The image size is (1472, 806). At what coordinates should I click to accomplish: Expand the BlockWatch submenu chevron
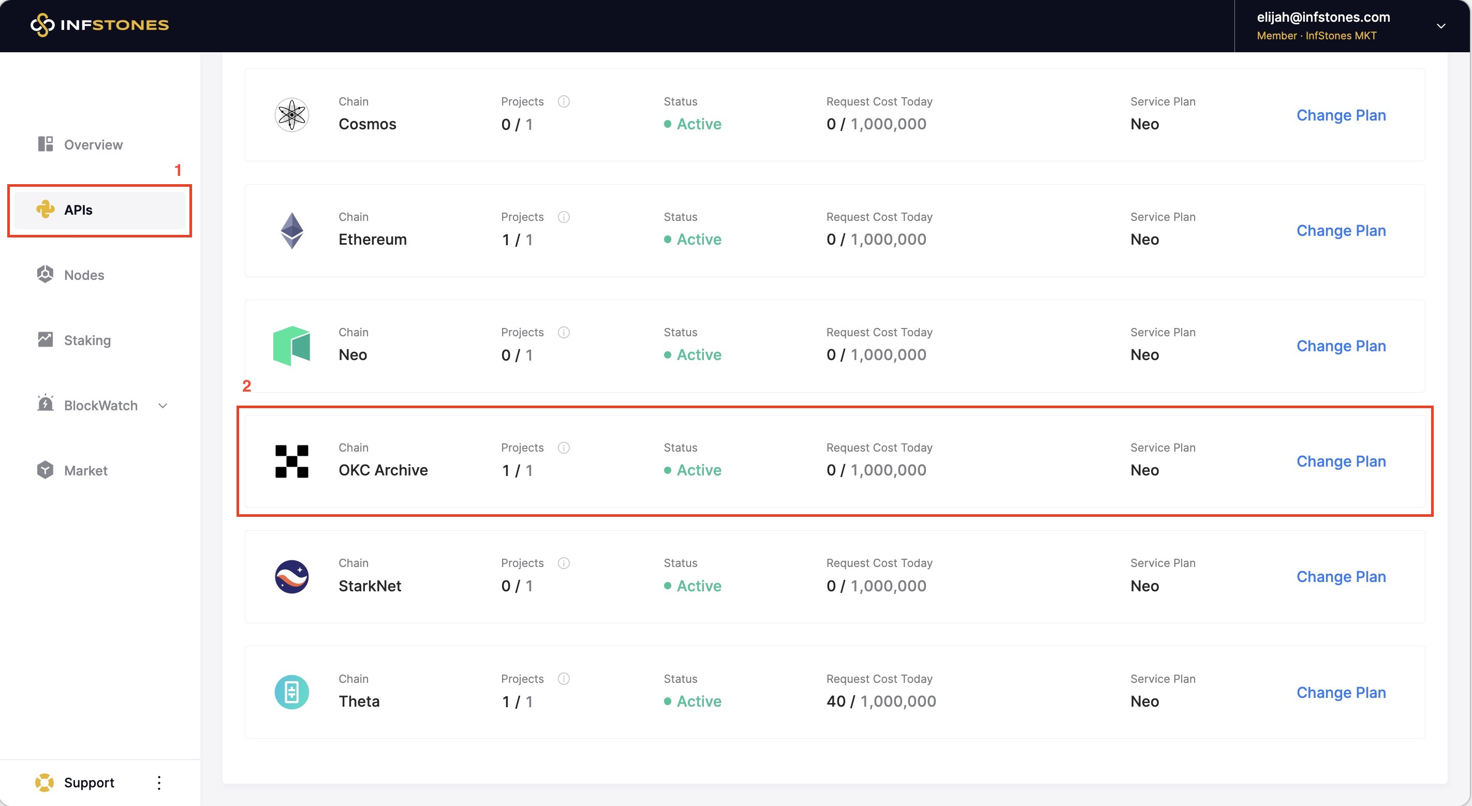point(163,406)
